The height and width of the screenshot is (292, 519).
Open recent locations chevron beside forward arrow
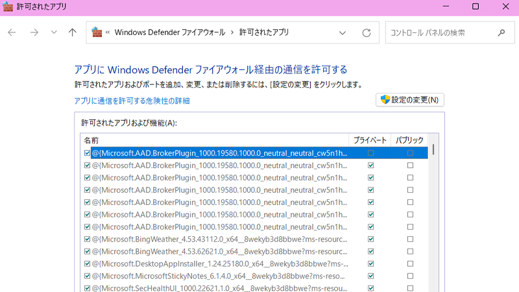(x=54, y=32)
